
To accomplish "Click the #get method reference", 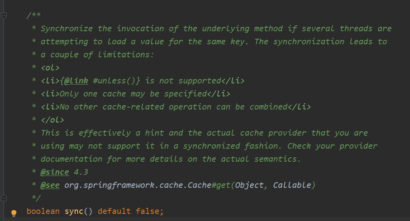I will pyautogui.click(x=221, y=185).
